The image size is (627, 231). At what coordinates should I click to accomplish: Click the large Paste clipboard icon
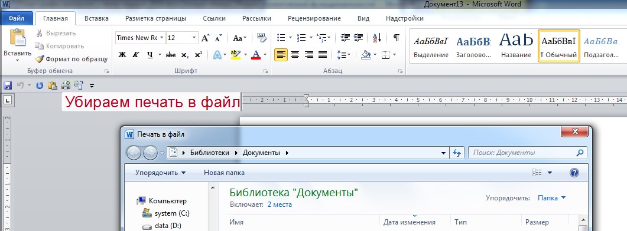(18, 38)
